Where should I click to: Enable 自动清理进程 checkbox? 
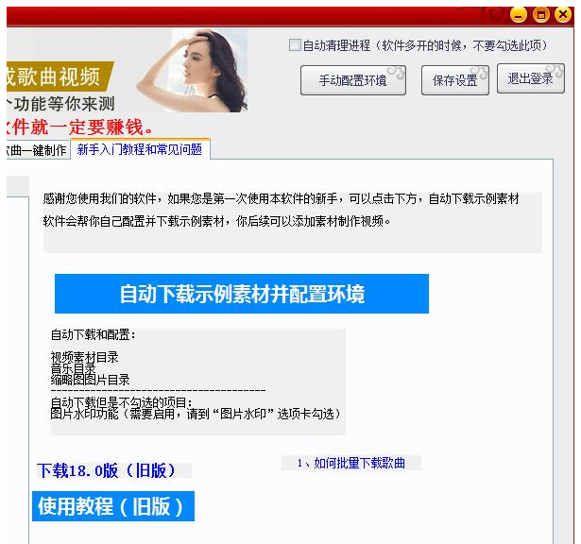295,45
